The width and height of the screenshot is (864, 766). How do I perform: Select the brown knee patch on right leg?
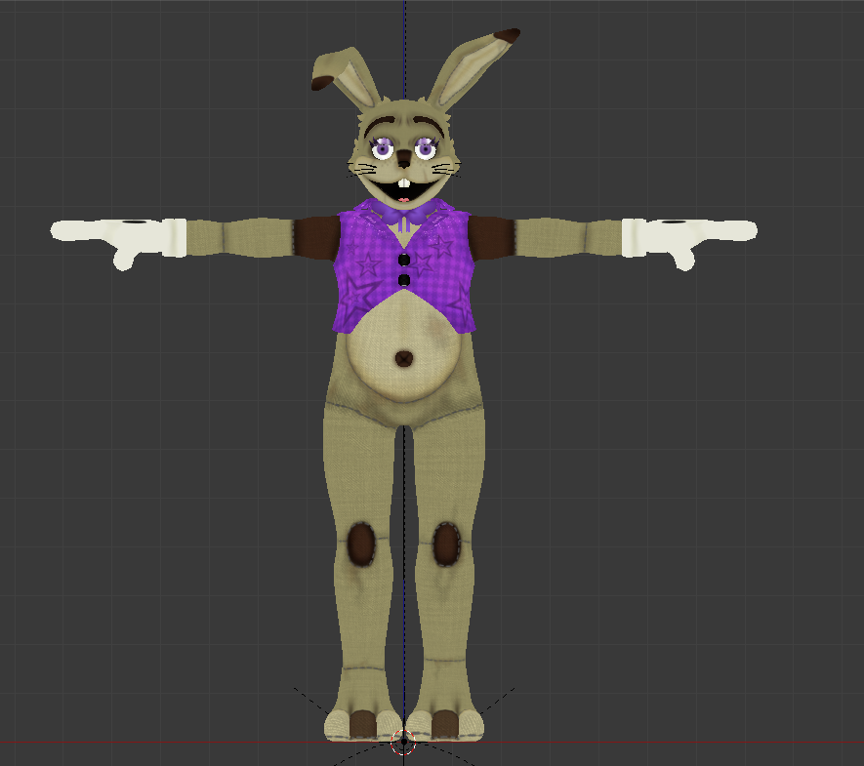click(446, 544)
